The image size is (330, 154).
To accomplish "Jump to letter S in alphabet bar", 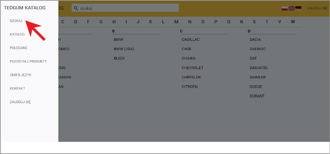I will [254, 22].
